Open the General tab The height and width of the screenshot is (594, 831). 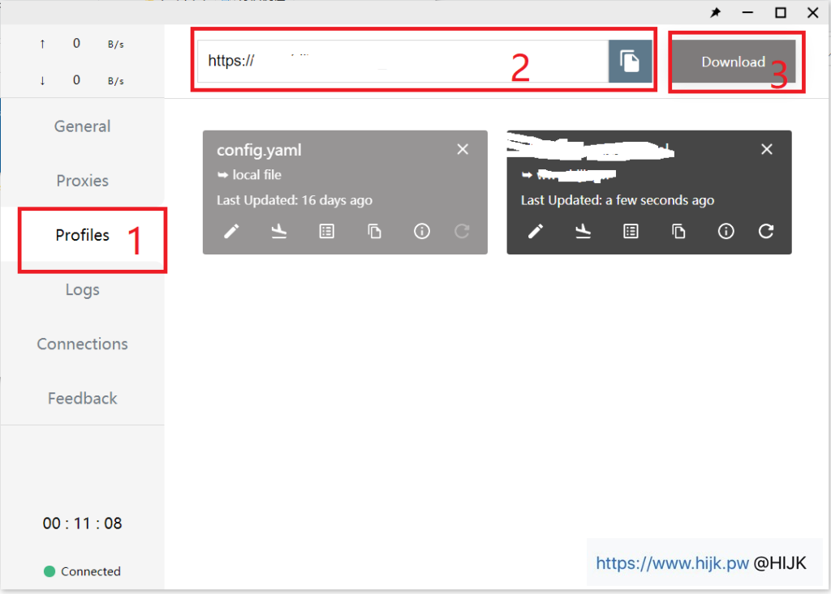[83, 126]
